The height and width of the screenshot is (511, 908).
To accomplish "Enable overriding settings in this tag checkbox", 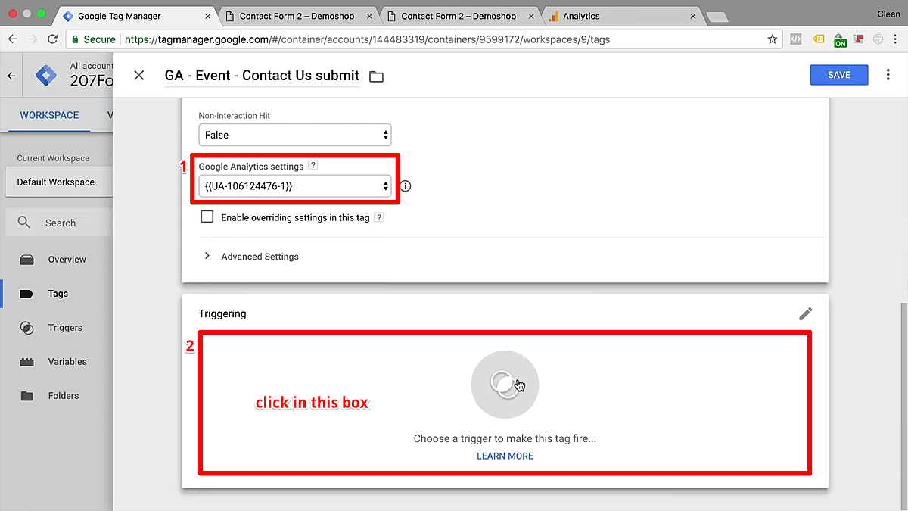I will pos(207,217).
